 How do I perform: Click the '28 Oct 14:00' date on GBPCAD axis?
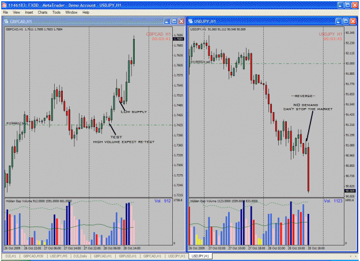click(132, 248)
